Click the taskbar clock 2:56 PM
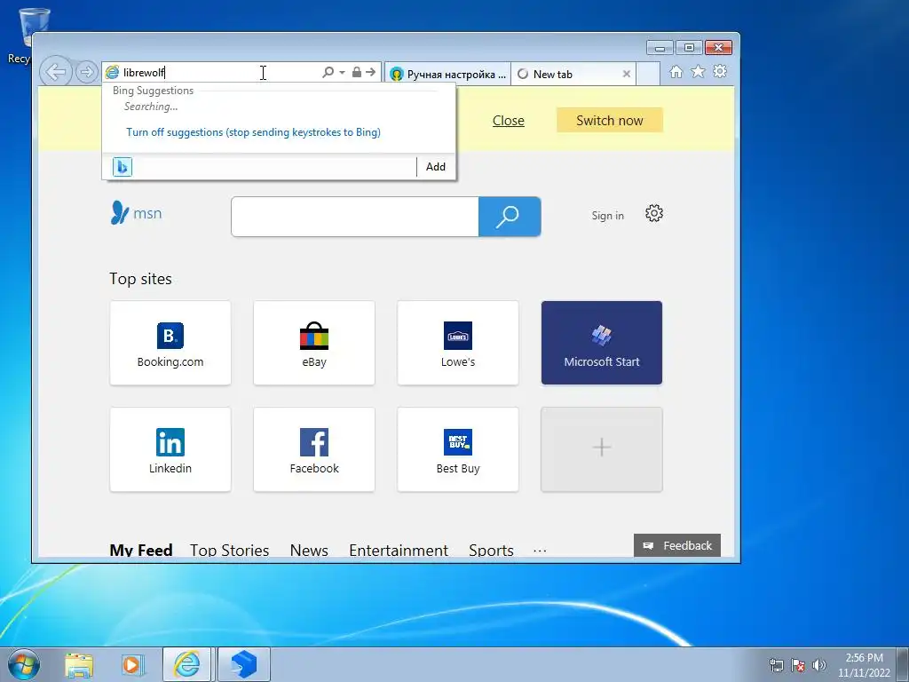Viewport: 909px width, 682px height. point(864,658)
